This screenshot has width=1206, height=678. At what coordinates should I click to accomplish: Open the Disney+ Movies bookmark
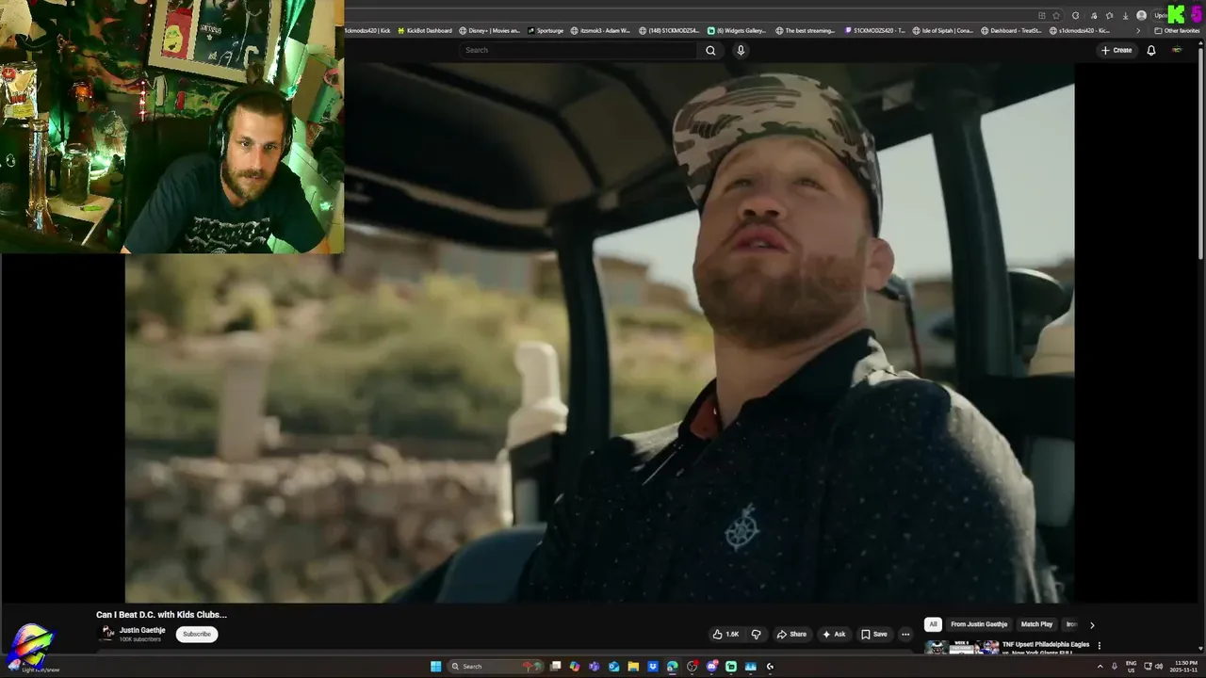[x=490, y=30]
